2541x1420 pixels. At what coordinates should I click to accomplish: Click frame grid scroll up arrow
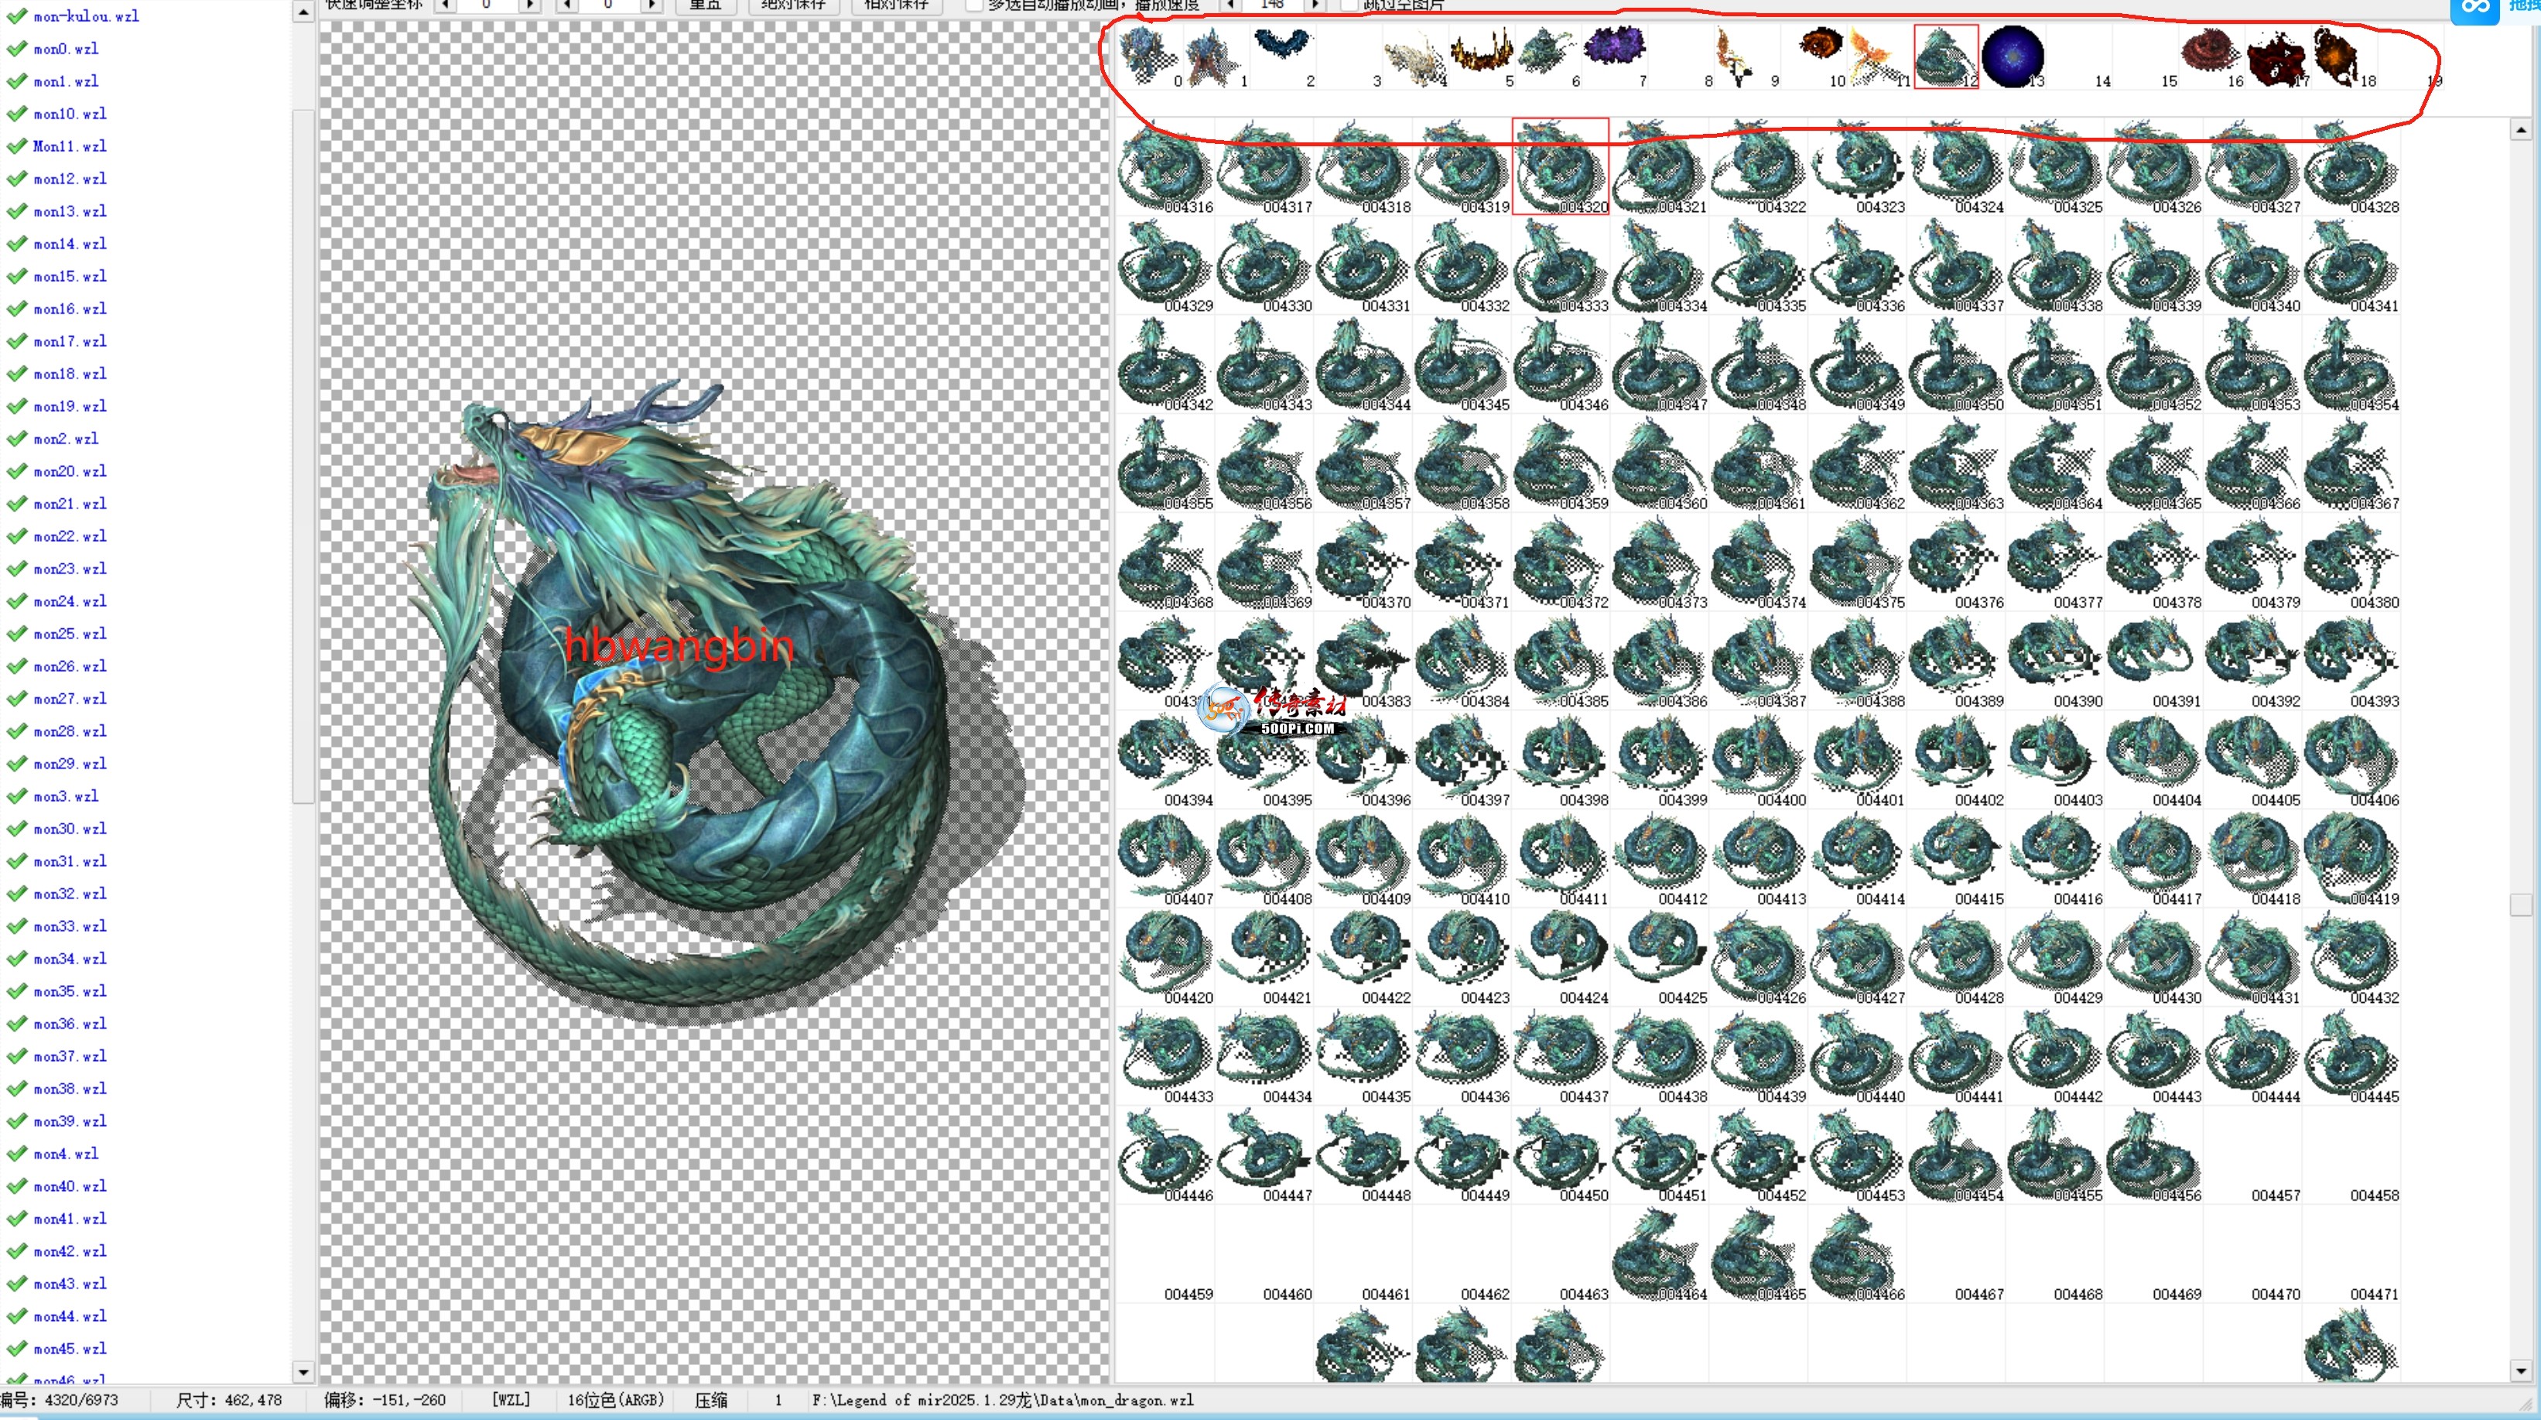(2520, 129)
